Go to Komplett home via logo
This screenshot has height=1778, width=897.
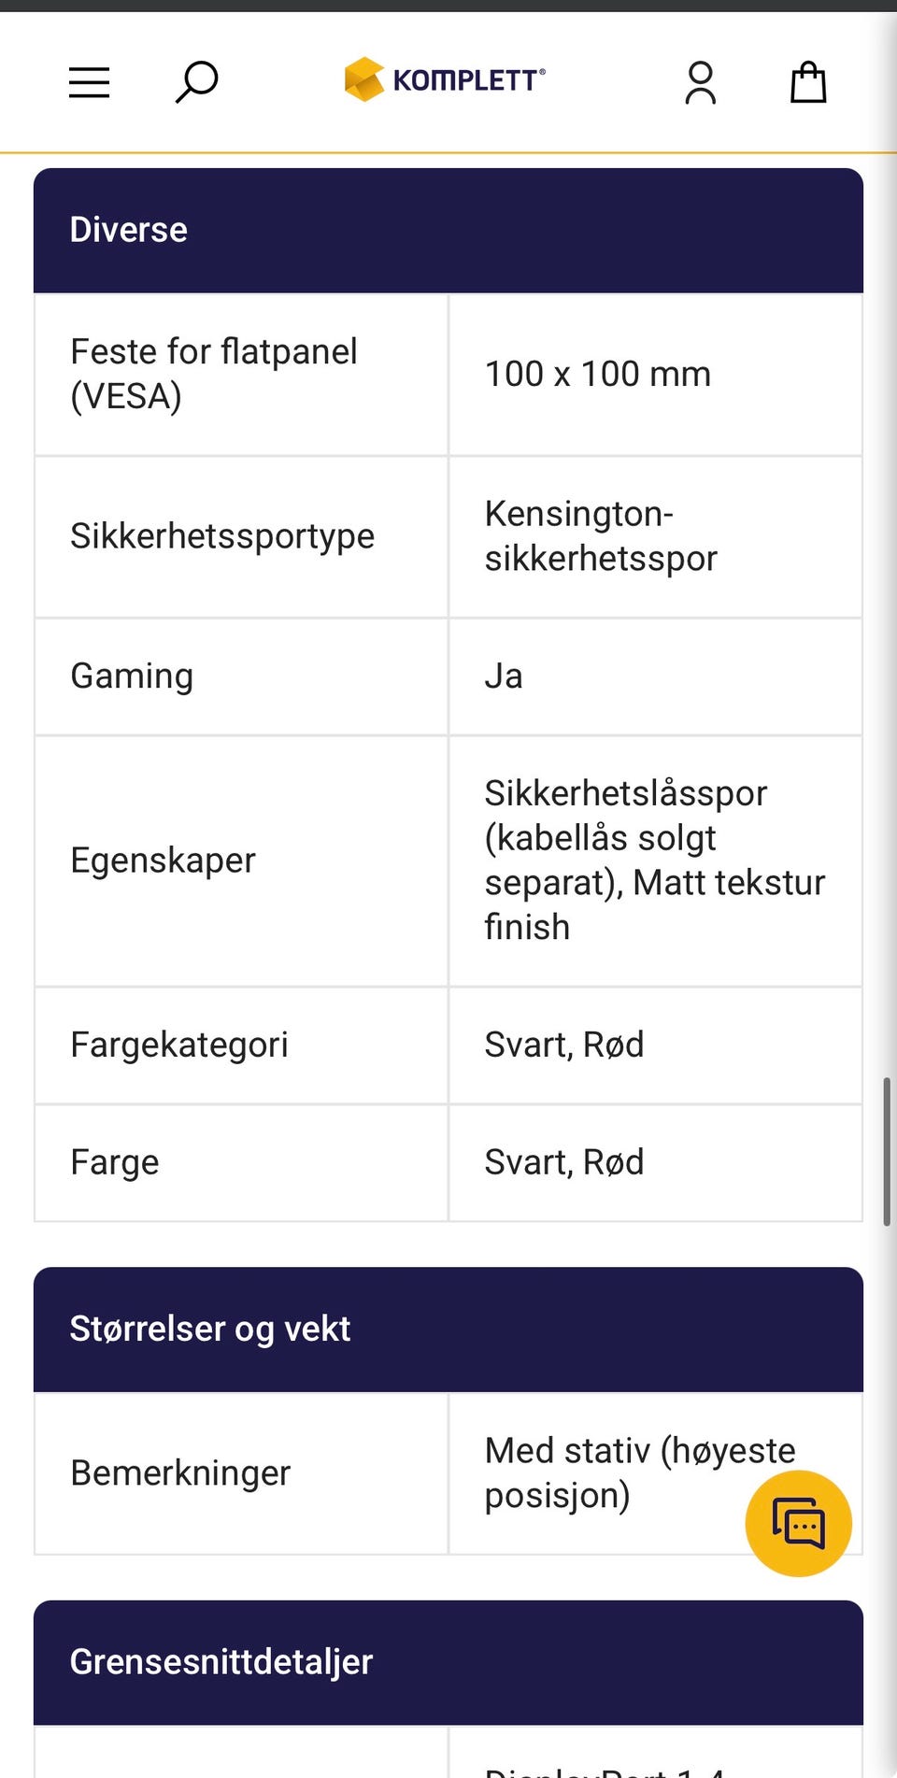(x=445, y=79)
